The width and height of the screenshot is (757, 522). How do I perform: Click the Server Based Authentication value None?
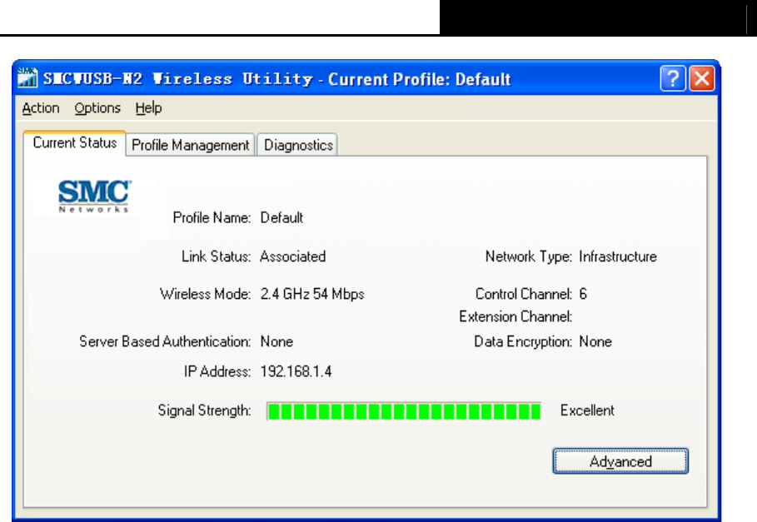point(276,342)
